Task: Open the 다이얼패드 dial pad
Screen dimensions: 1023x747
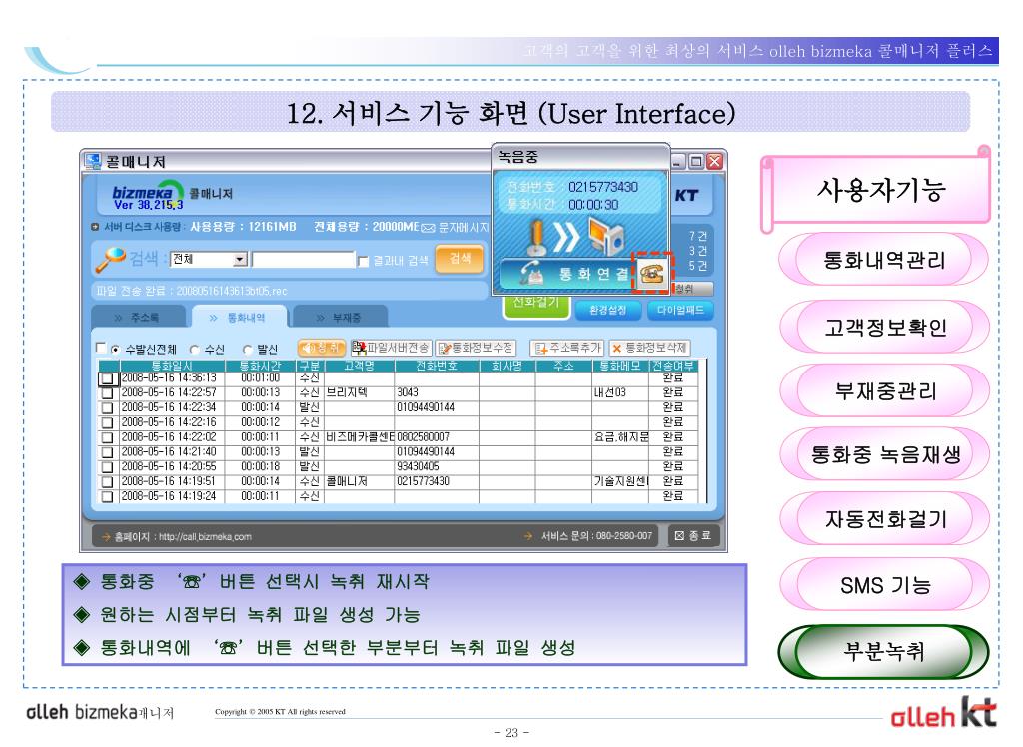Action: [680, 310]
